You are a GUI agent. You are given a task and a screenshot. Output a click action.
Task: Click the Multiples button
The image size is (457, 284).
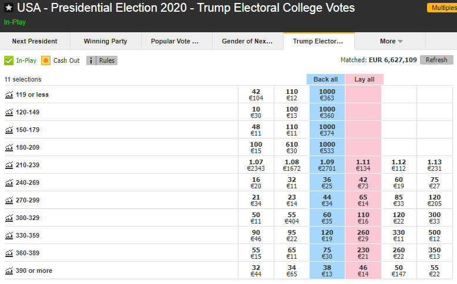[x=441, y=8]
